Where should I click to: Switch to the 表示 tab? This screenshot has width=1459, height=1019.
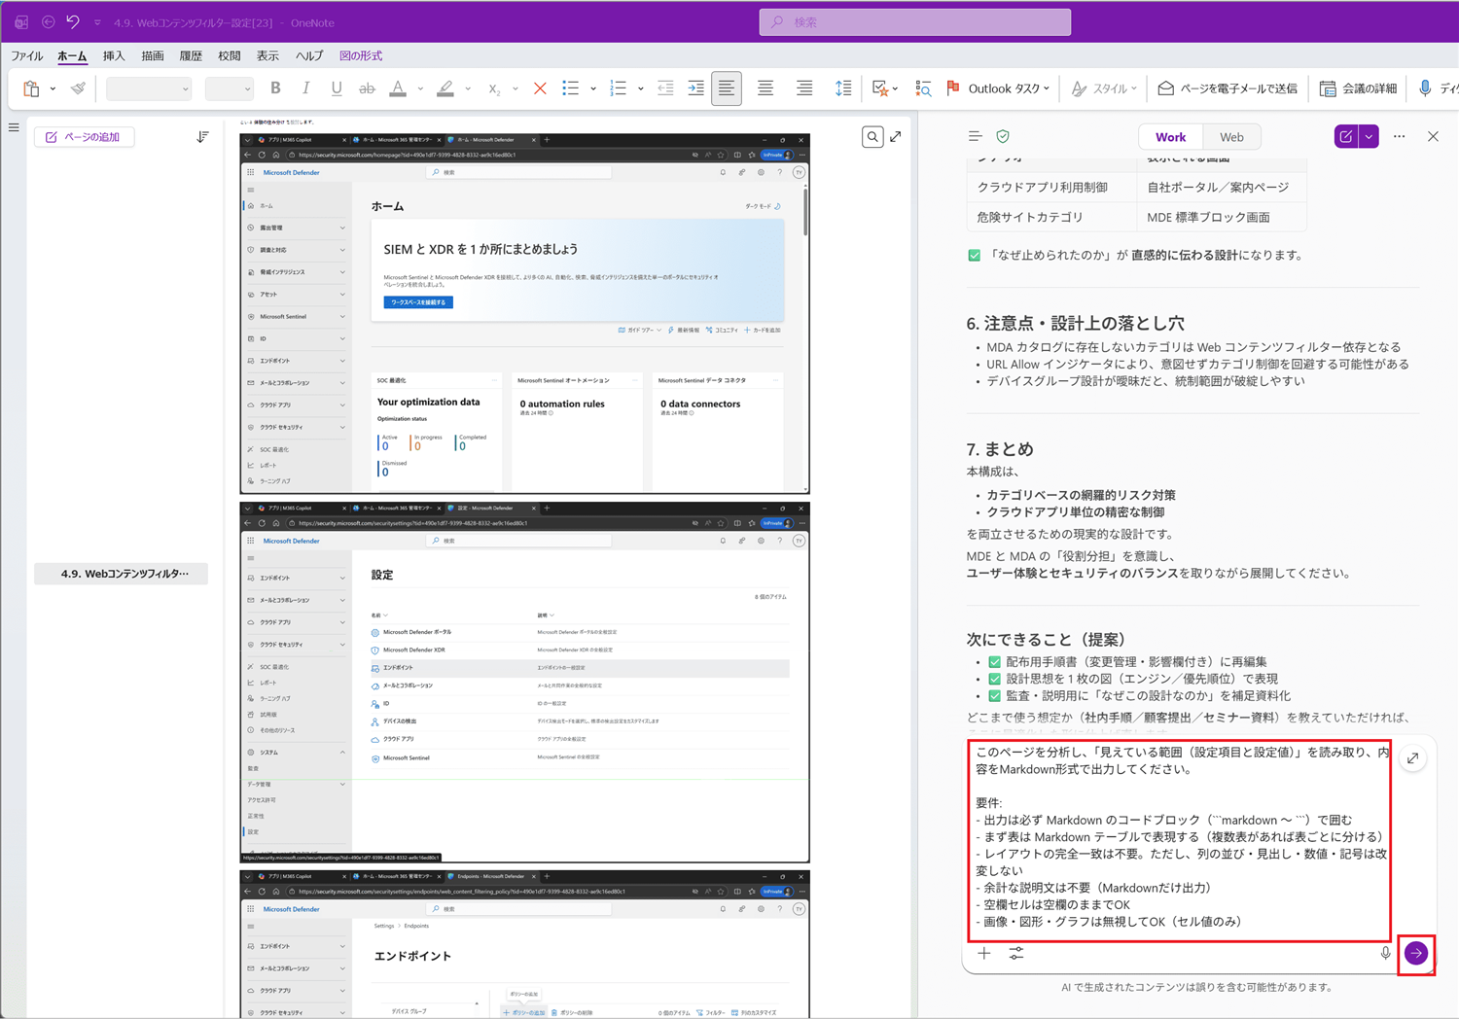pyautogui.click(x=267, y=56)
